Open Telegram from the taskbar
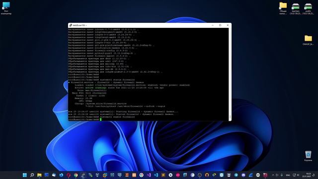This screenshot has width=318, height=179. point(236,175)
